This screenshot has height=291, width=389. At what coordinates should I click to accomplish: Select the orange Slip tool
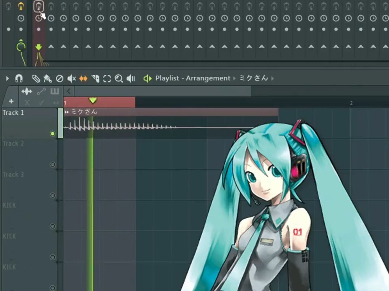[83, 79]
